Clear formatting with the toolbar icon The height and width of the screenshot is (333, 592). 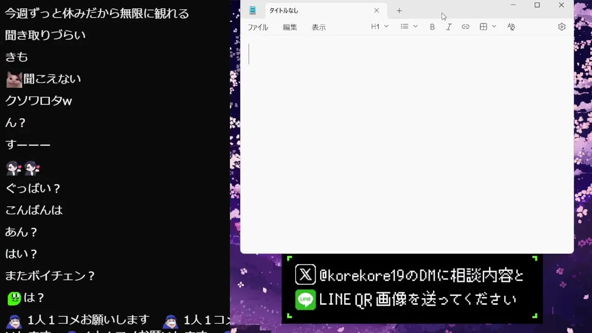511,27
